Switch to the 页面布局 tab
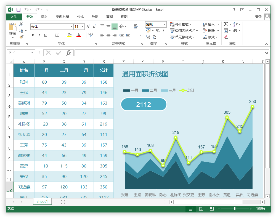276x218 pixels. [x=62, y=17]
